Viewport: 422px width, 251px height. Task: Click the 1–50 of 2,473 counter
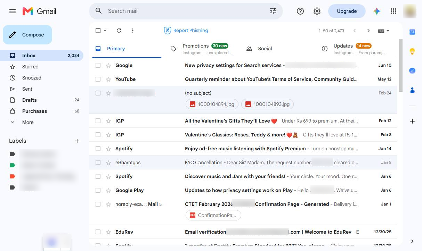point(331,31)
